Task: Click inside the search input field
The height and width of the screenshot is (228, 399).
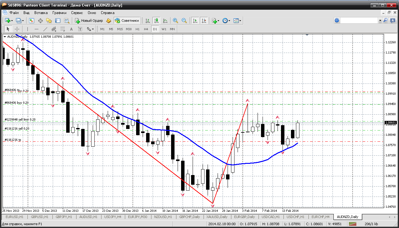Action: (359, 20)
